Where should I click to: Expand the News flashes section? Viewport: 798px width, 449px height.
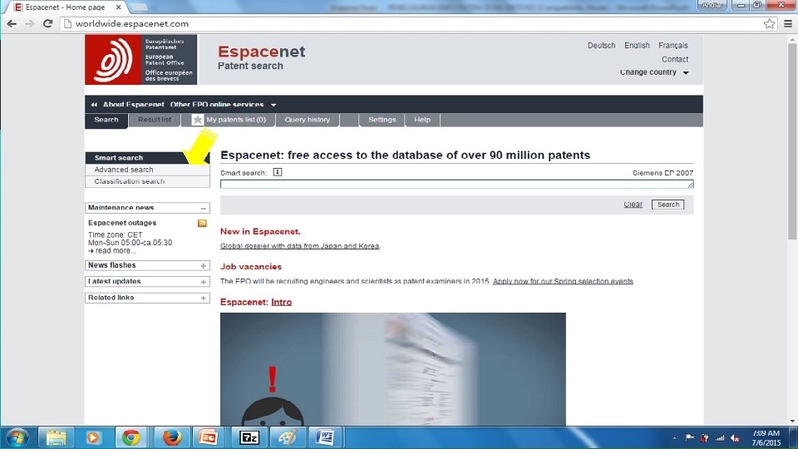pos(203,266)
